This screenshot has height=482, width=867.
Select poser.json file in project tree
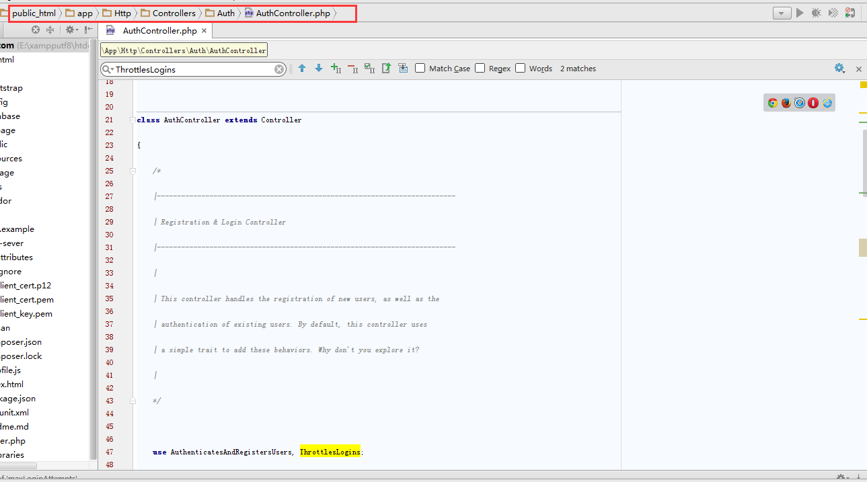pos(21,342)
